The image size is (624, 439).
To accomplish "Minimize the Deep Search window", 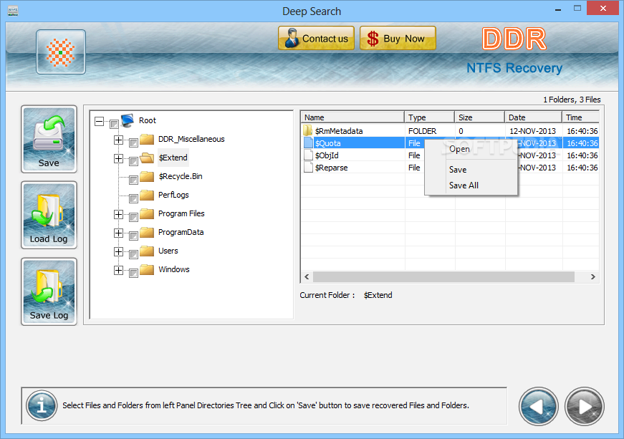I will click(x=558, y=9).
